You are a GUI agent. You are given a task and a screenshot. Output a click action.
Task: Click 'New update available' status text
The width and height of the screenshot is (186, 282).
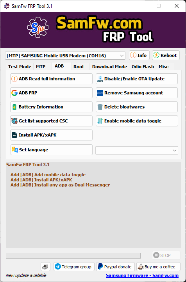tap(26, 275)
